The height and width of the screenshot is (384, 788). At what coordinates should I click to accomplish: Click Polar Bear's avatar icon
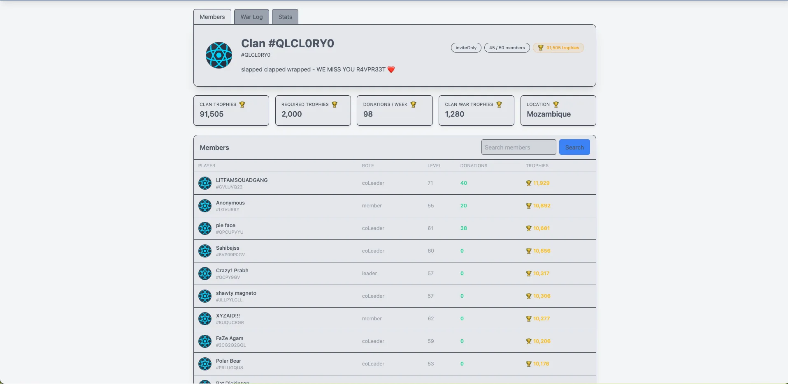click(x=205, y=364)
